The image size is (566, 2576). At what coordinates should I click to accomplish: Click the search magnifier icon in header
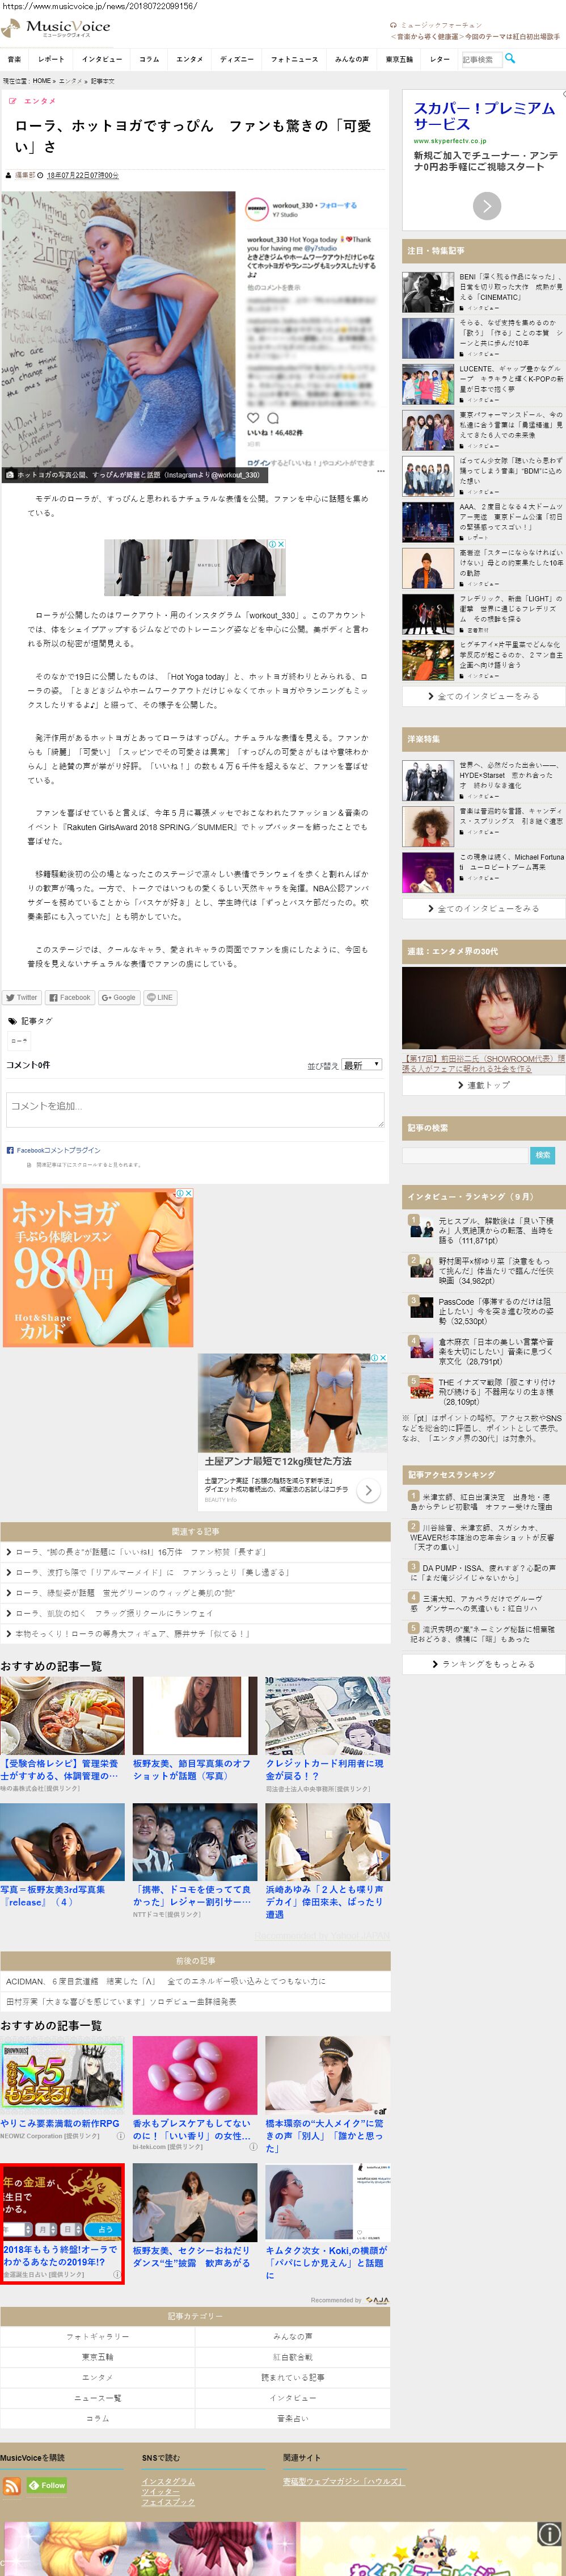(x=510, y=58)
